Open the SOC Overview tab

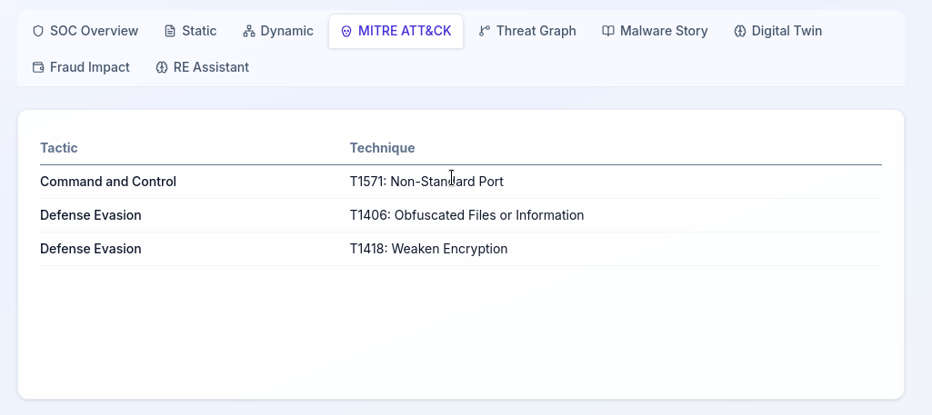click(x=85, y=31)
